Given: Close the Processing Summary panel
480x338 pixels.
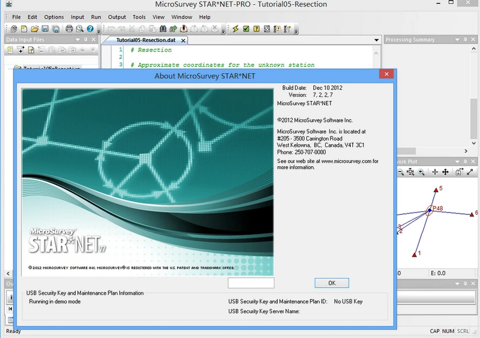Looking at the screenshot, I should click(x=473, y=40).
